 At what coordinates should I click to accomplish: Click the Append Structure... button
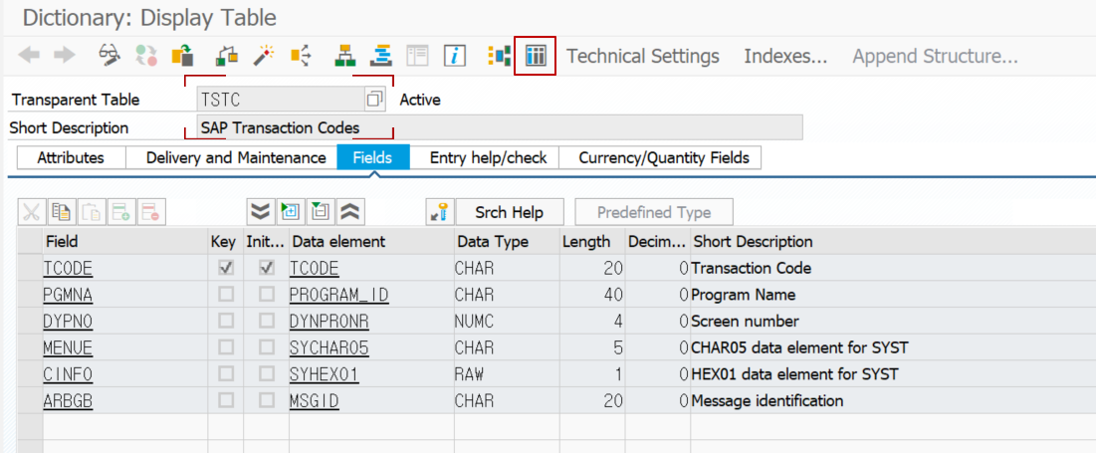tap(935, 56)
